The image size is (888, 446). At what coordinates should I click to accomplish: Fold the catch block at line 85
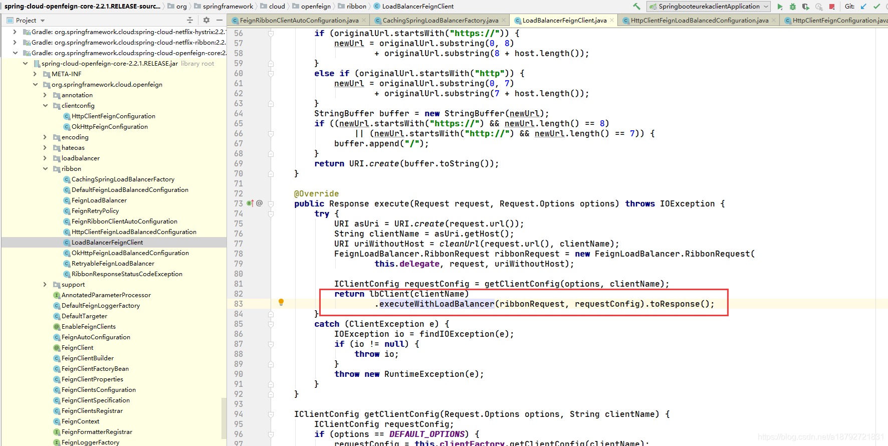pyautogui.click(x=271, y=324)
